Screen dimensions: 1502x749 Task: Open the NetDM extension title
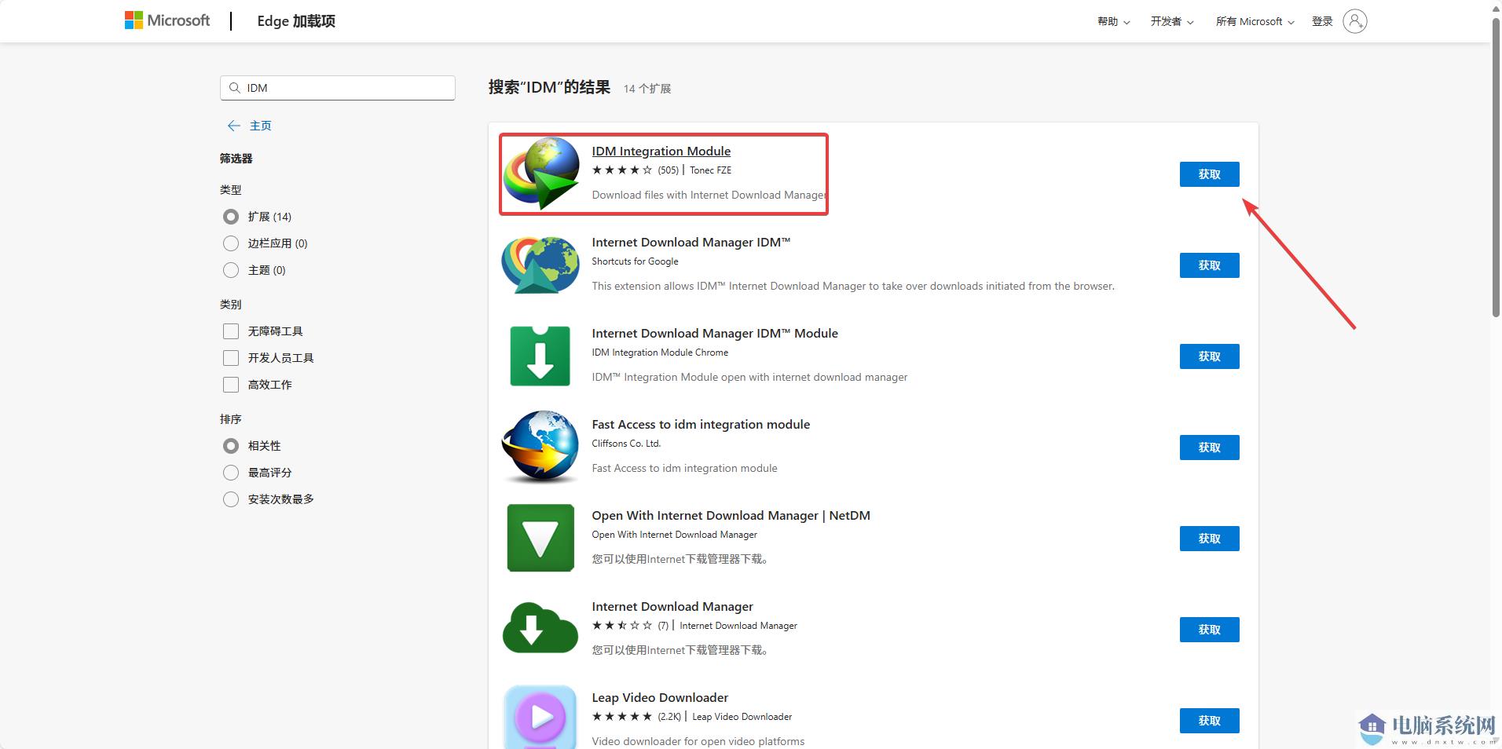point(731,515)
